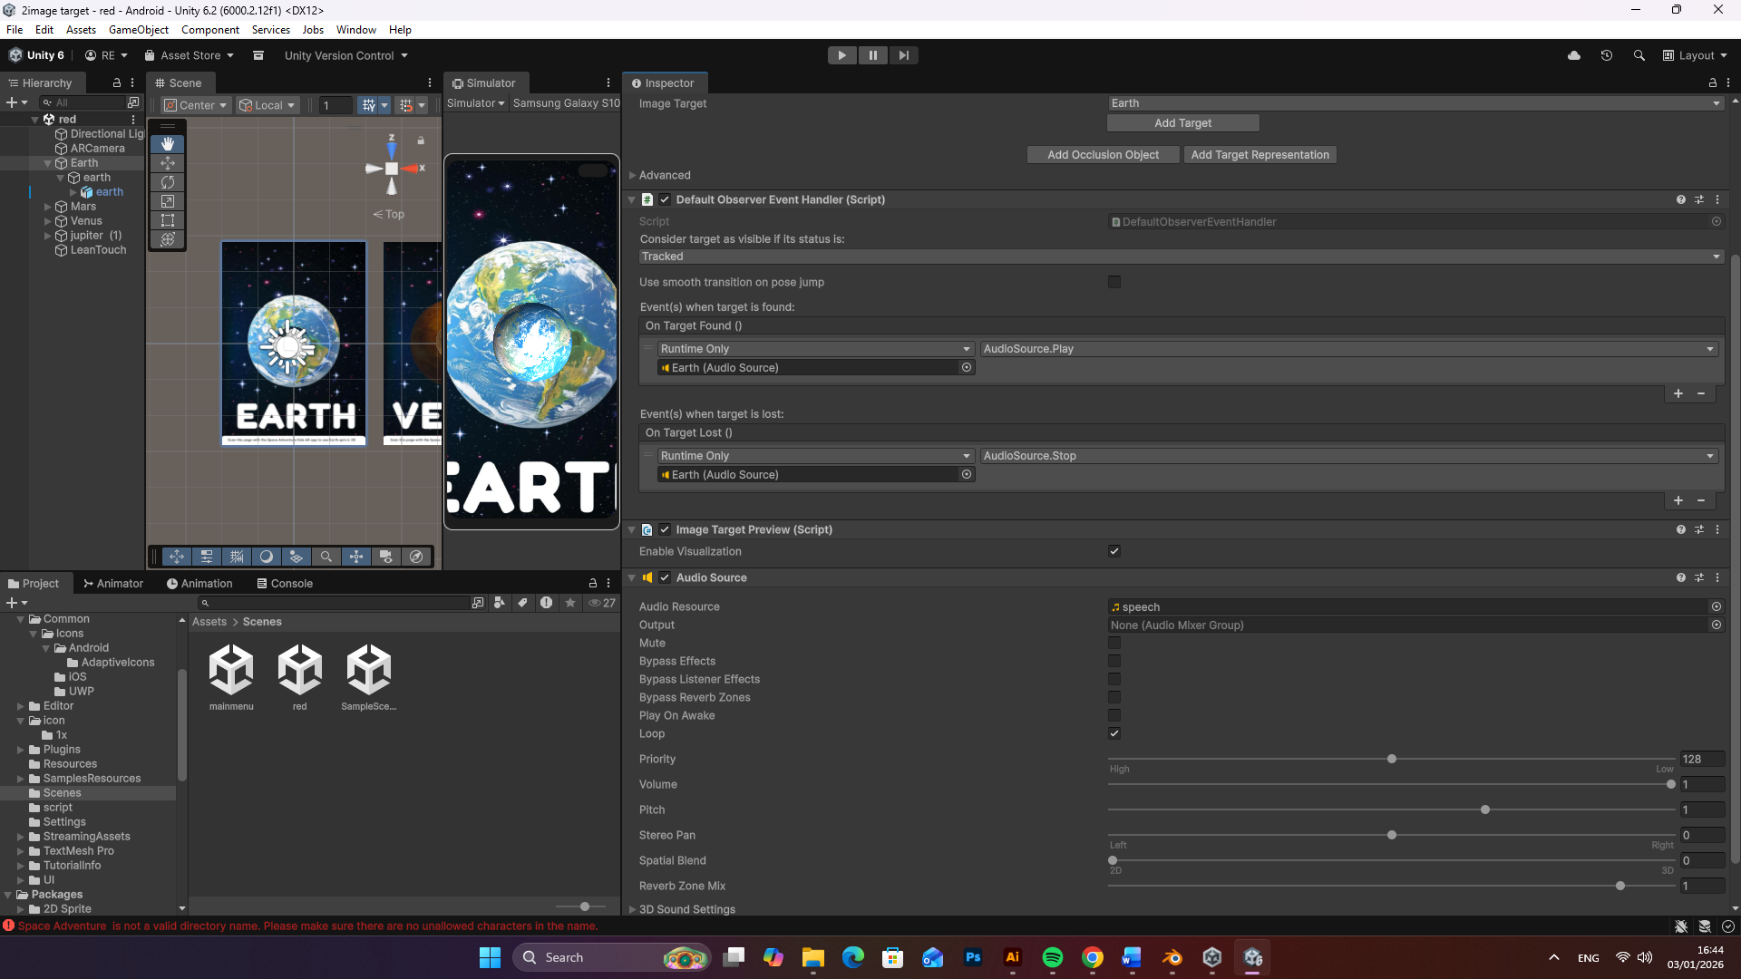Open the GameObject menu
This screenshot has width=1741, height=979.
(138, 30)
